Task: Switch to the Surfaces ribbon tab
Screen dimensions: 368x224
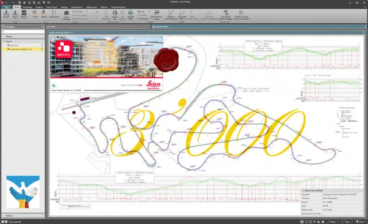Action: pos(39,7)
